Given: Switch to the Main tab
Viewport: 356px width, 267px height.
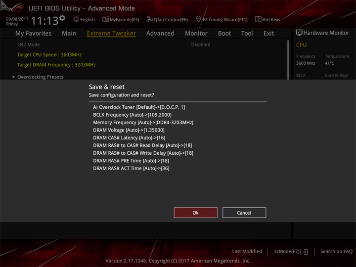Looking at the screenshot, I should (69, 34).
